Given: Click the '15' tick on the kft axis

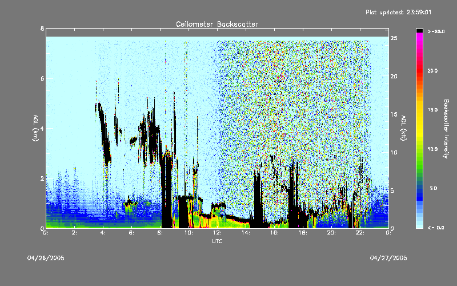Looking at the screenshot, I should point(394,114).
